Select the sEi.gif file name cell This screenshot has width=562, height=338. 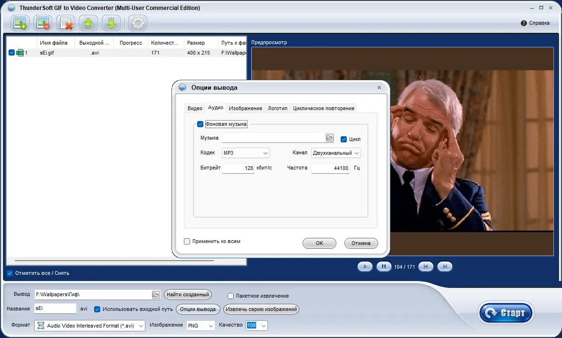tap(47, 53)
